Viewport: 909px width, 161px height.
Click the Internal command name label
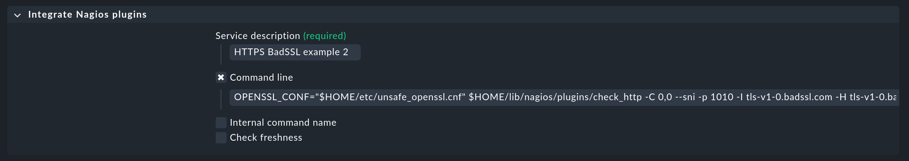click(283, 122)
